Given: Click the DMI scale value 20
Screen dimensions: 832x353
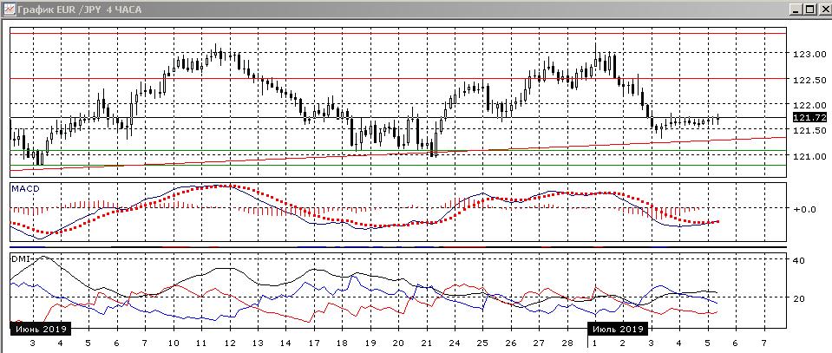Looking at the screenshot, I should pos(801,298).
